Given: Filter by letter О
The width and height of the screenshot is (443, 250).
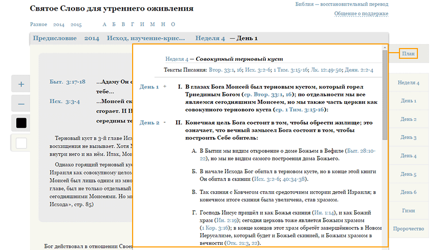Looking at the screenshot, I should [173, 24].
